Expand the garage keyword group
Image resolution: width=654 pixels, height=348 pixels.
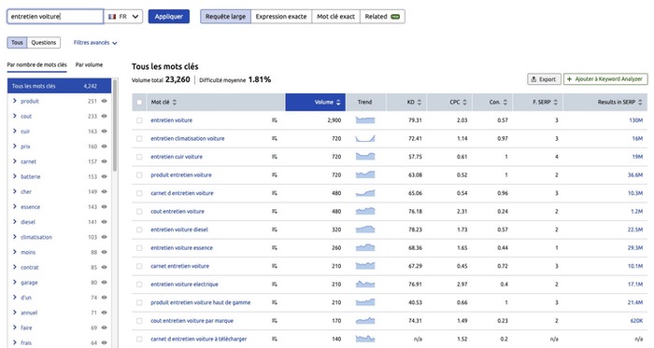15,283
